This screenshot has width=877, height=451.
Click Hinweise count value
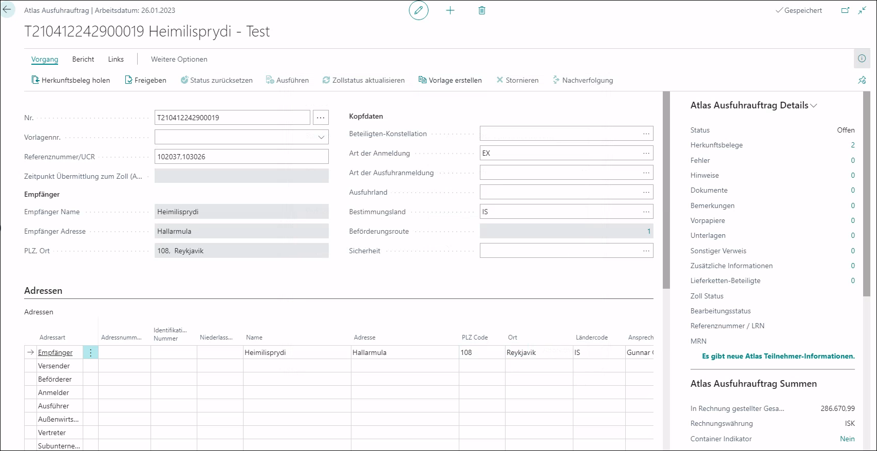coord(853,175)
